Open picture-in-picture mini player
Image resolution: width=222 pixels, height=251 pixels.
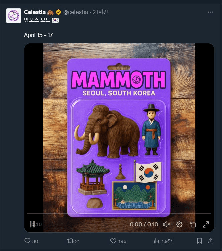tap(192, 224)
